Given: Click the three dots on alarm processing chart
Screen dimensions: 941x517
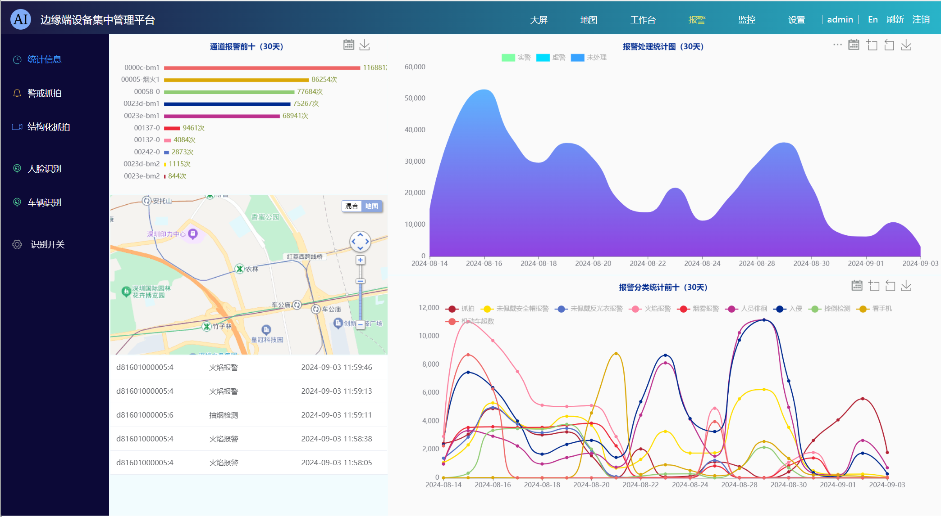Looking at the screenshot, I should point(837,45).
